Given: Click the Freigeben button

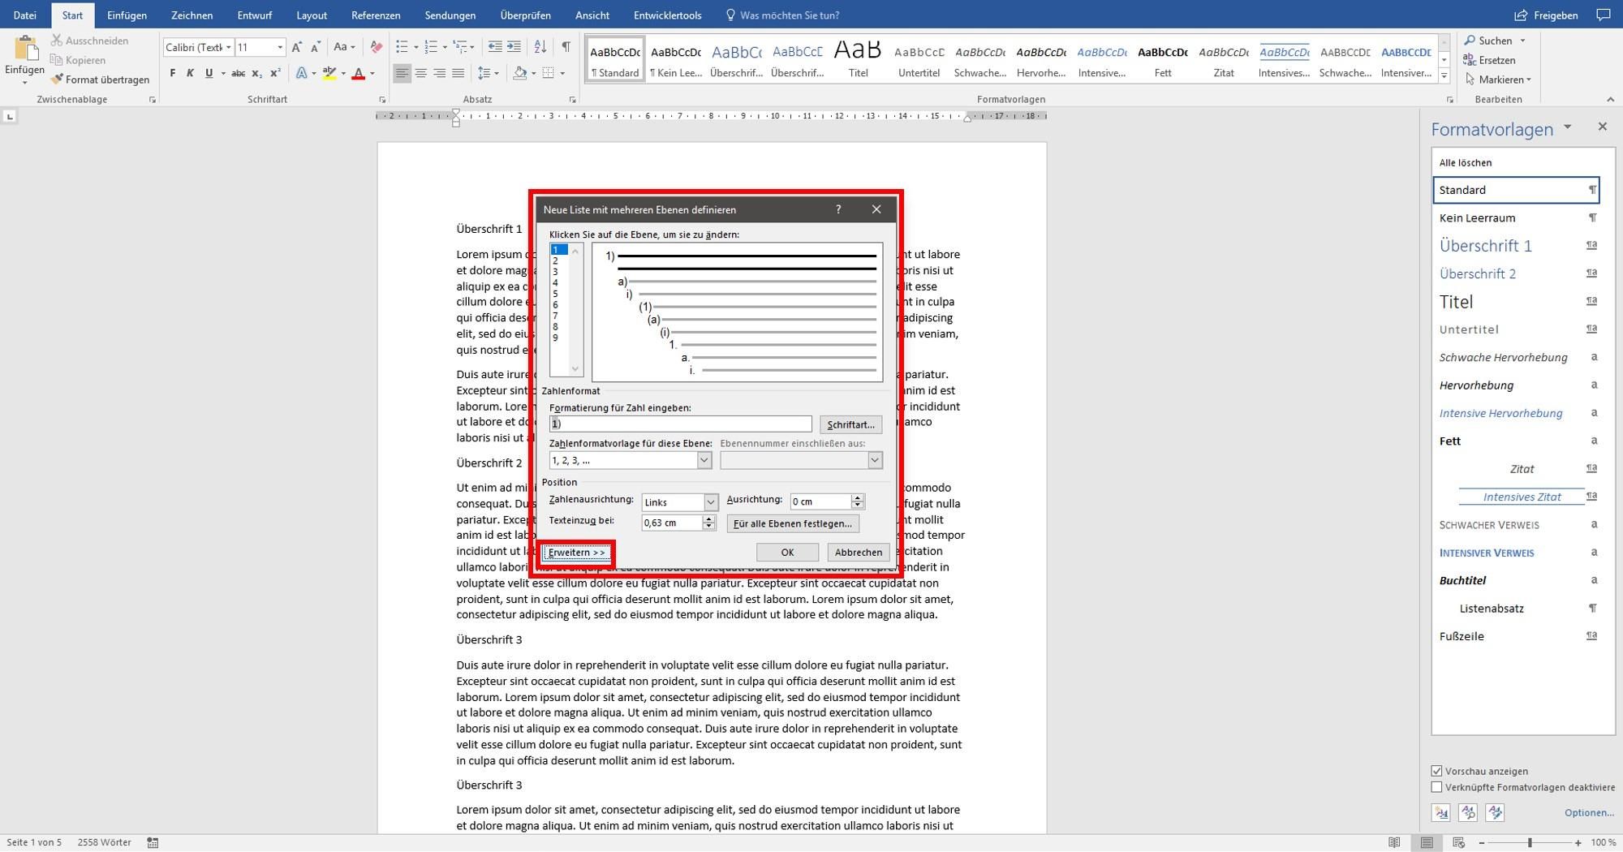Looking at the screenshot, I should click(1547, 15).
